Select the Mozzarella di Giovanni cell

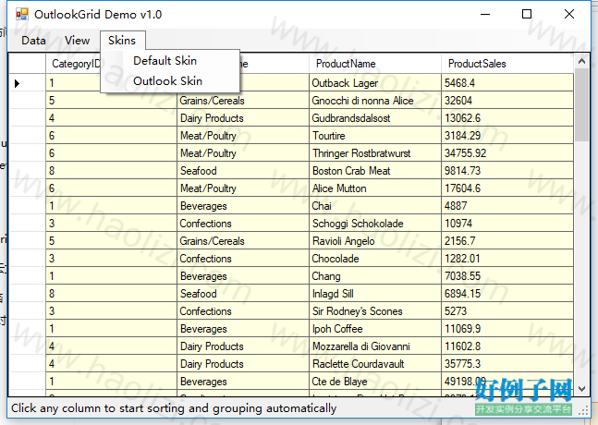click(x=375, y=346)
